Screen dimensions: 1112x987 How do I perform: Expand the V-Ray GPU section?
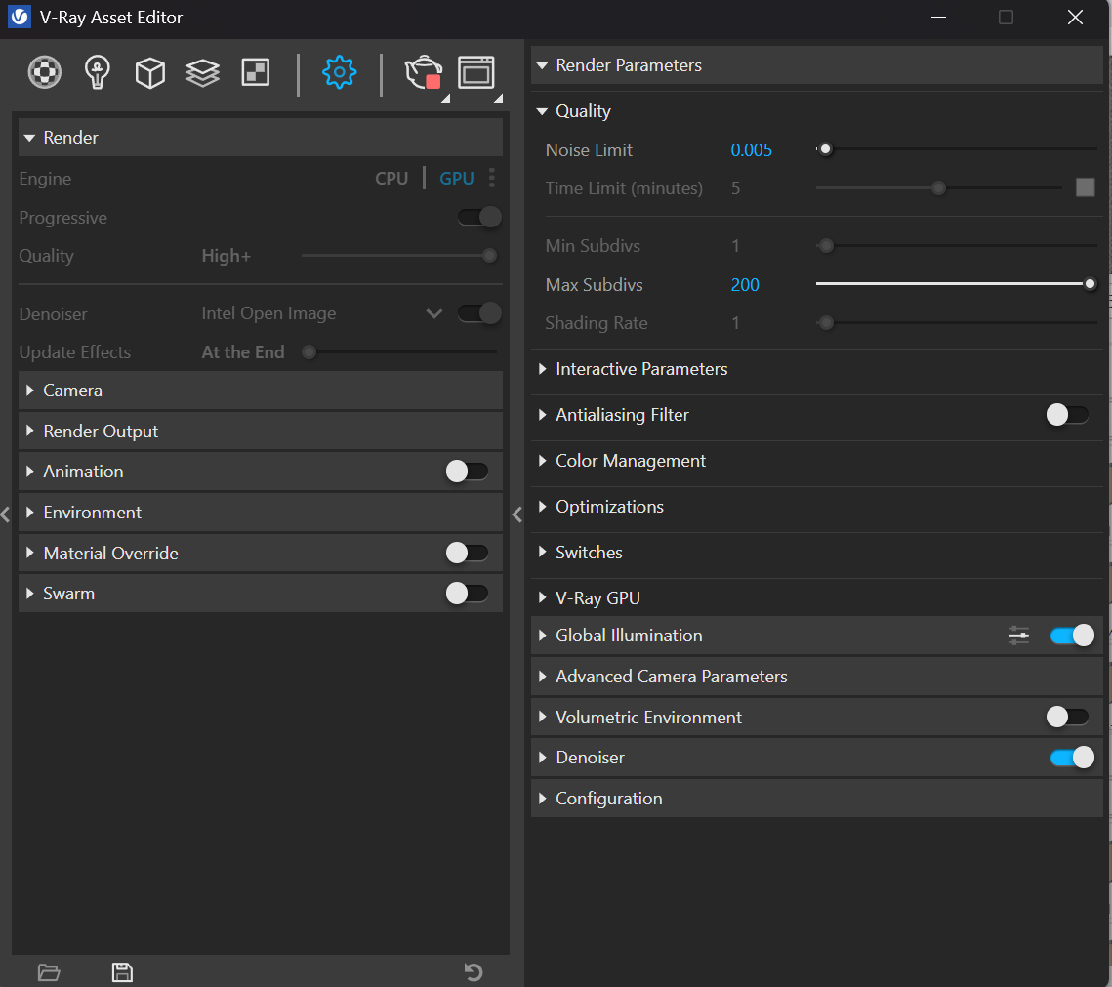816,597
